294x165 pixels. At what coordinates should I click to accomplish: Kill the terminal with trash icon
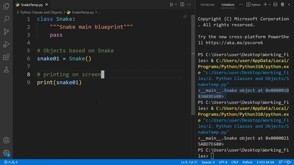point(283,5)
